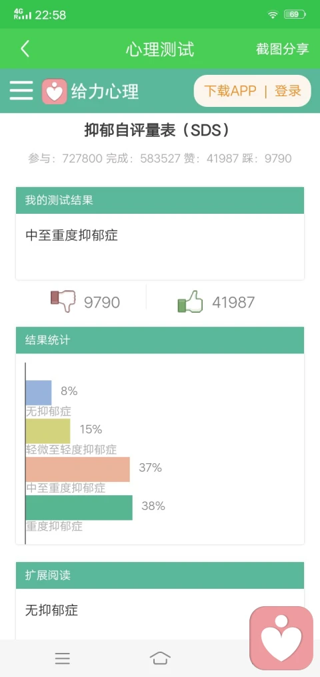Tap 截图分享 to share screenshot
The image size is (320, 677).
tap(283, 49)
